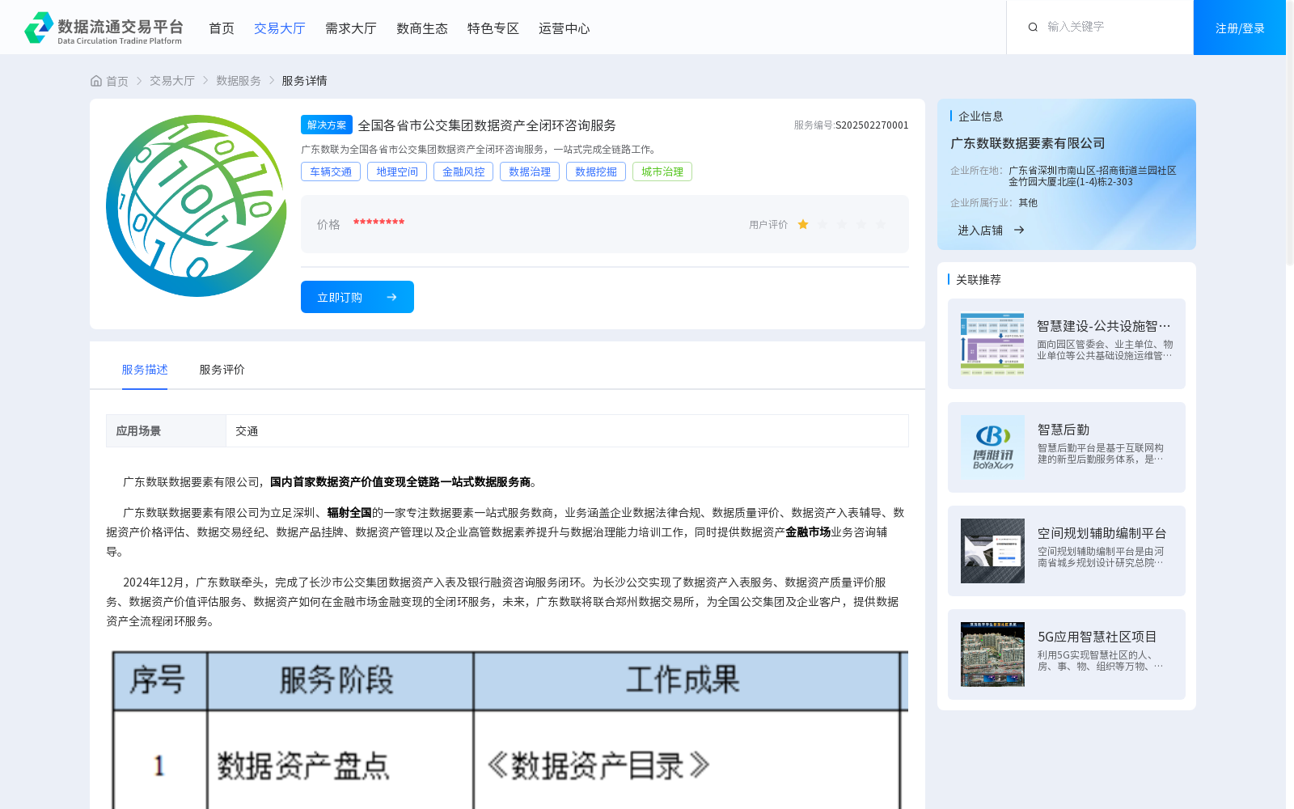Click the home icon in breadcrumb
The height and width of the screenshot is (809, 1294).
click(x=96, y=81)
